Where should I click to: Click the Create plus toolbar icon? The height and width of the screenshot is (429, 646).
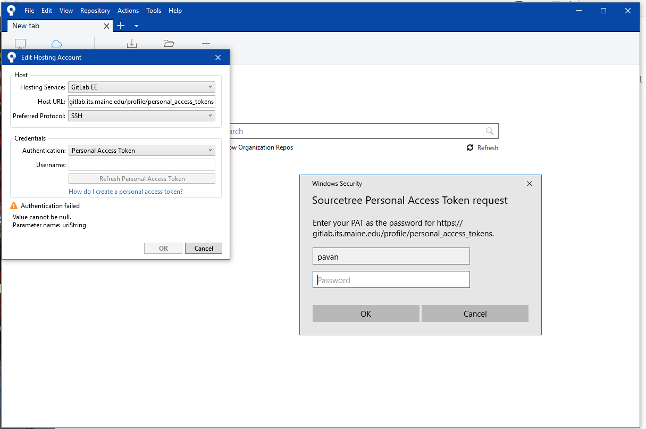coord(206,44)
